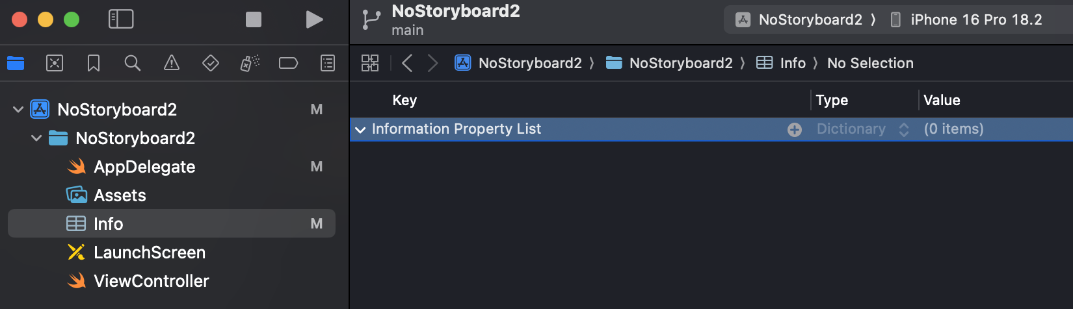Collapse the NoStoryboard2 folder group
This screenshot has height=309, width=1073.
(36, 138)
